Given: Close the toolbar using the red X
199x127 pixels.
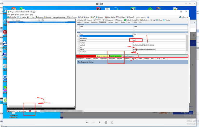Looking at the screenshot, I should tap(187, 17).
